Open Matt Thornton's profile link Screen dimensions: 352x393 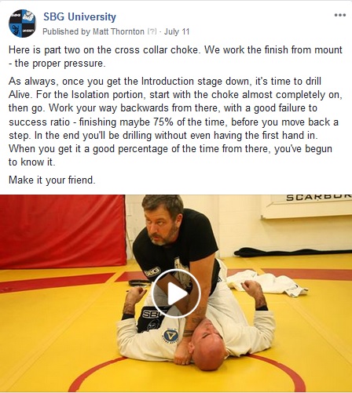tap(119, 31)
